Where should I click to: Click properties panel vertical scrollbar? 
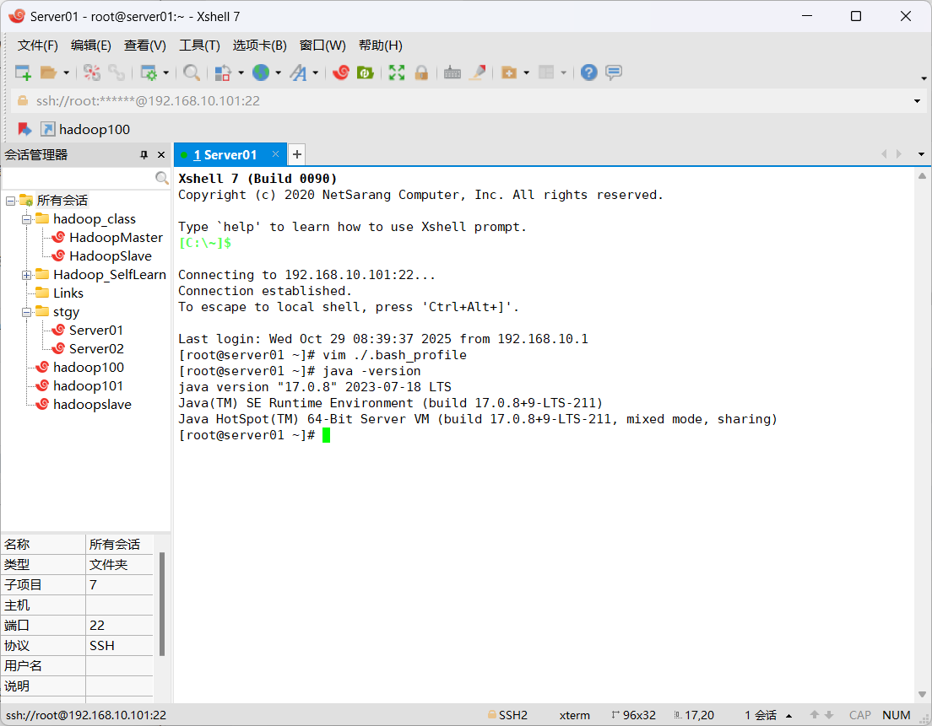coord(162,604)
